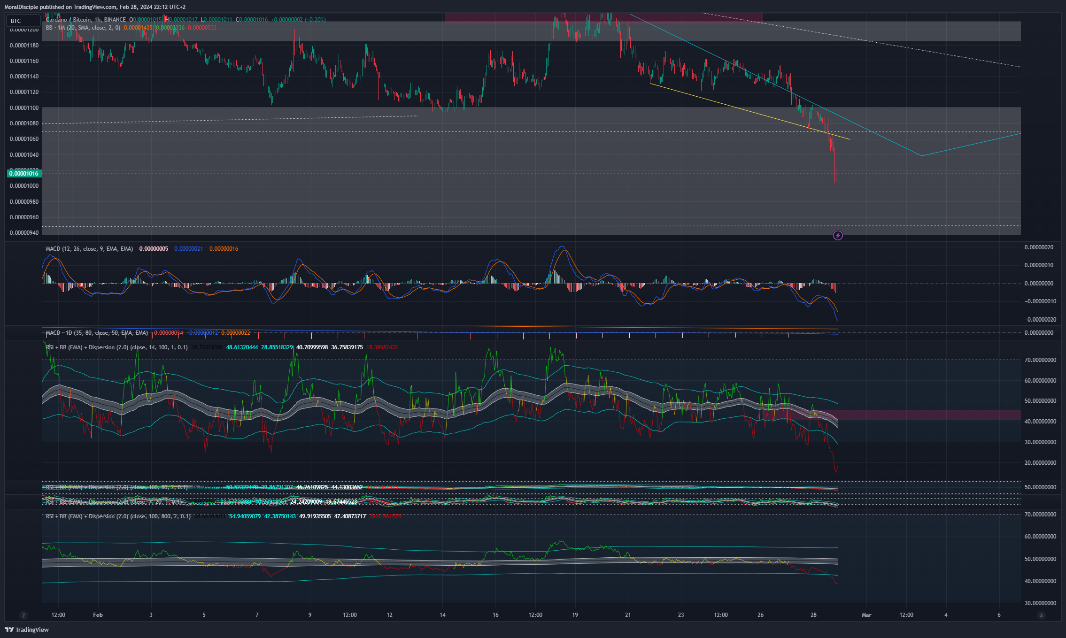Click the orange BB value 0.00001435
The height and width of the screenshot is (638, 1066).
click(138, 28)
